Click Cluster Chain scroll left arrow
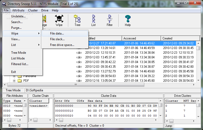Screen dimensions: 203x130 (x=31, y=120)
